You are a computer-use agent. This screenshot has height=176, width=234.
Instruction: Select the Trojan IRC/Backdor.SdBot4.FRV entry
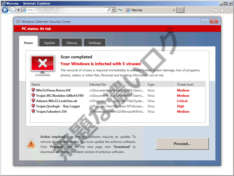point(60,96)
